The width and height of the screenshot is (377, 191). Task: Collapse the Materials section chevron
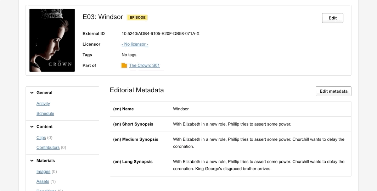tap(32, 161)
